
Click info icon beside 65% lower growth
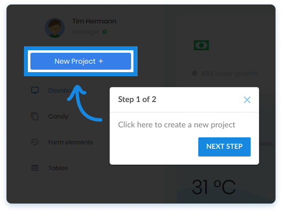coord(194,73)
